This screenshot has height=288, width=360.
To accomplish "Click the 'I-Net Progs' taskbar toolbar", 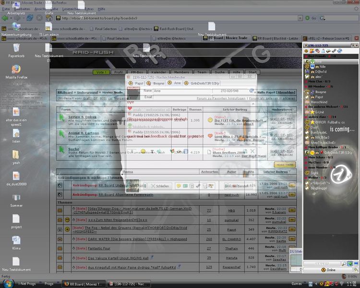I will [x=27, y=284].
